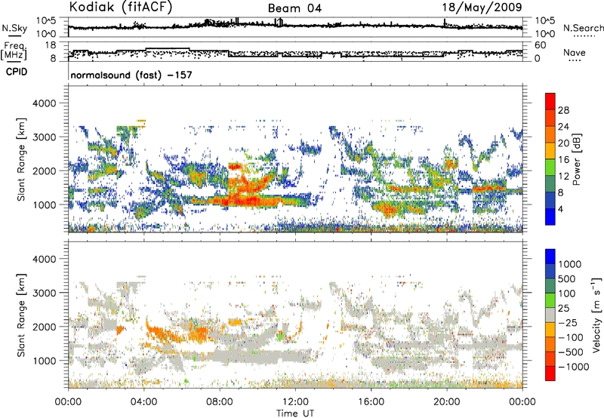This screenshot has height=418, width=604.
Task: Click the "18" frequency axis tick
Action: (x=51, y=45)
